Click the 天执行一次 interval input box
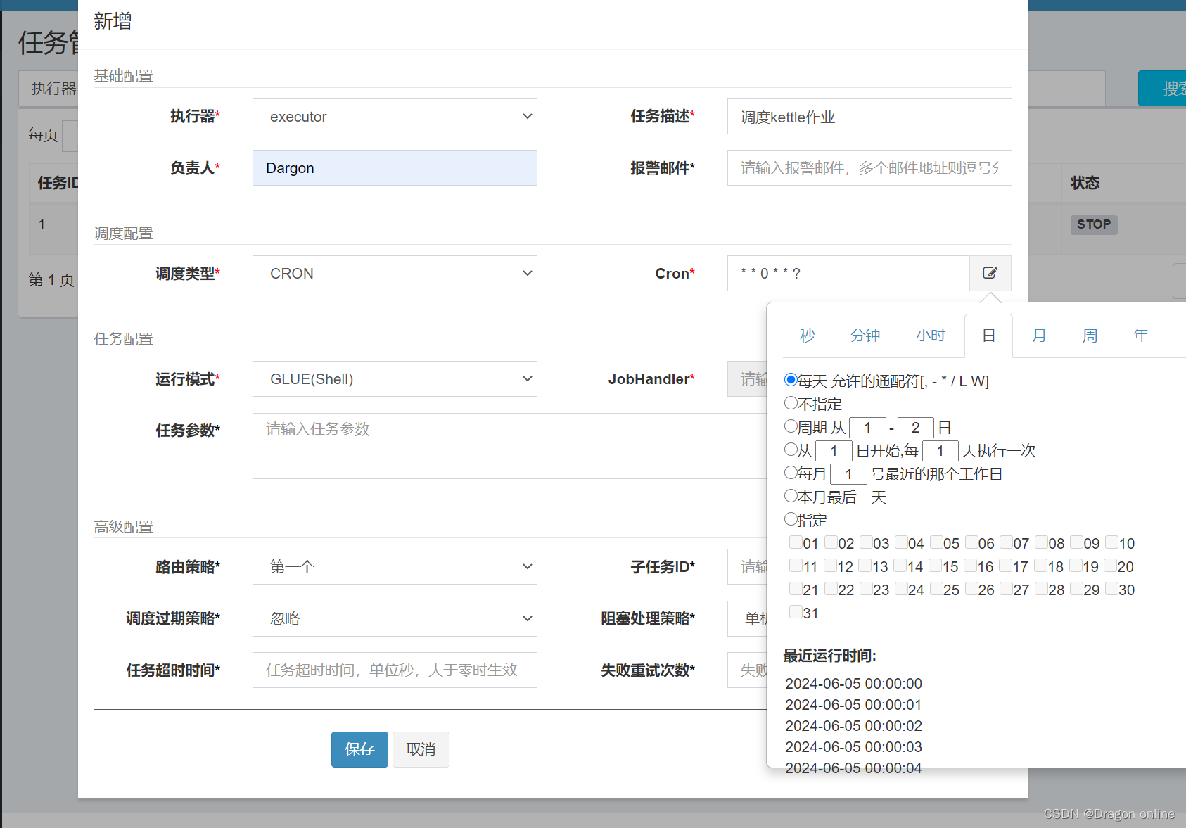The height and width of the screenshot is (828, 1186). [940, 450]
